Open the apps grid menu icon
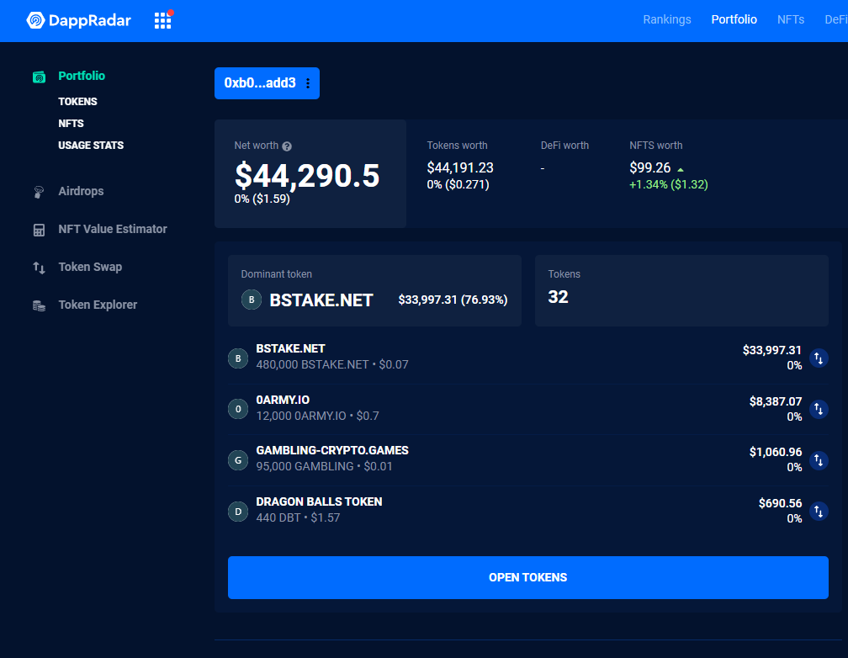 (x=163, y=20)
